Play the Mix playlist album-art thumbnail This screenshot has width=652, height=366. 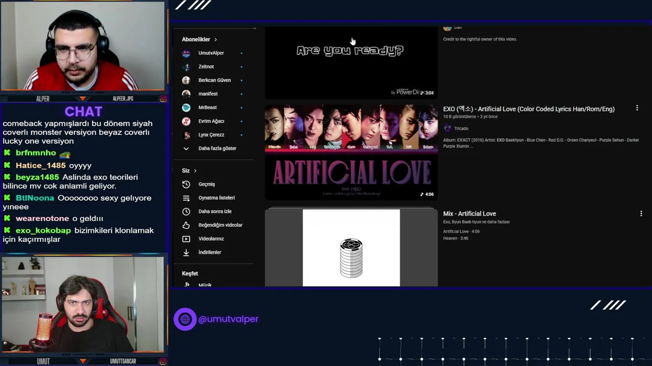click(x=351, y=248)
